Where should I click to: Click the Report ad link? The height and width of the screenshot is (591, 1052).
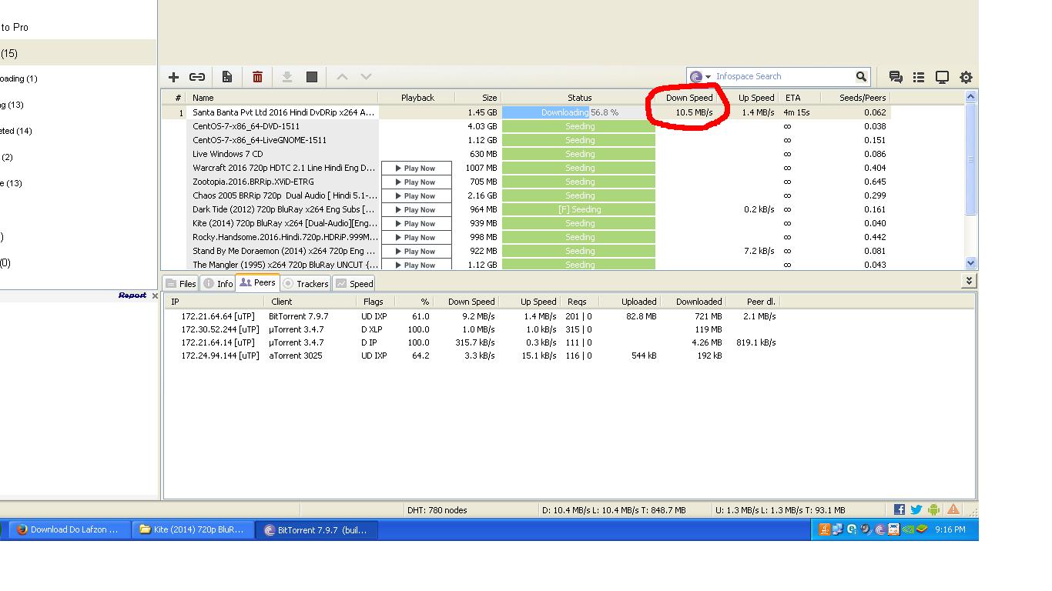(x=132, y=295)
